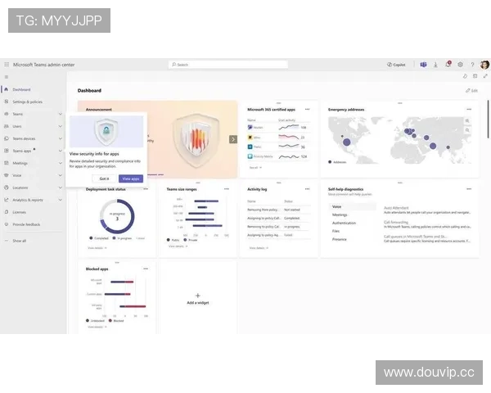Screen dimensions: 491x393
Task: Click the user profile avatar
Action: click(484, 64)
